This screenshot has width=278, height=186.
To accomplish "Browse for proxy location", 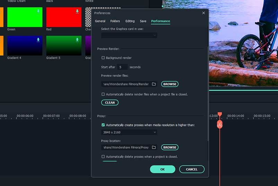I will [x=170, y=148].
